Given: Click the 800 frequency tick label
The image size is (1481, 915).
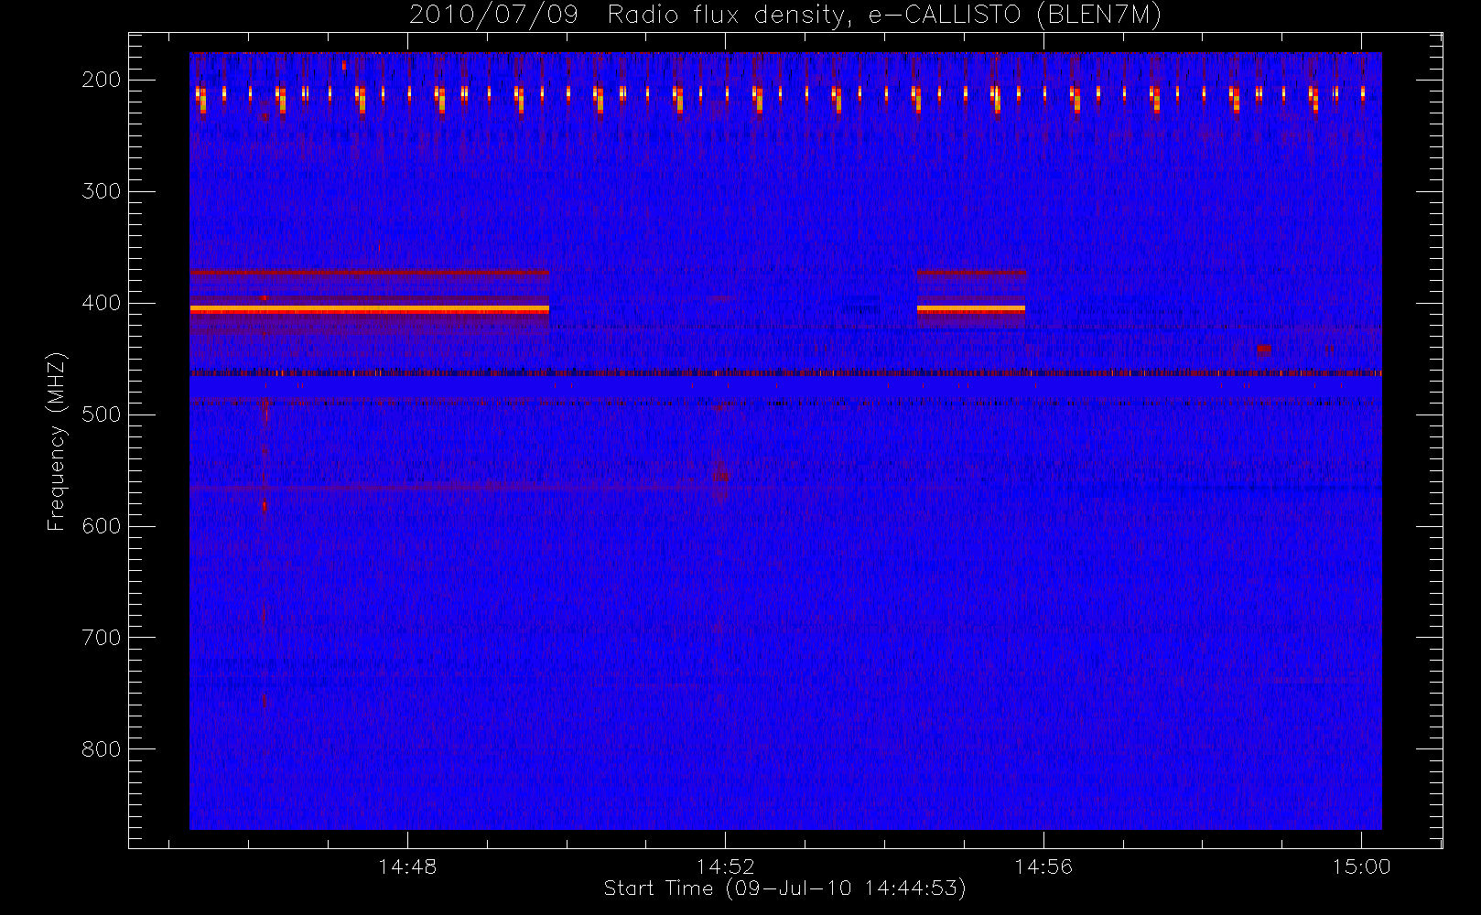Looking at the screenshot, I should click(x=102, y=749).
